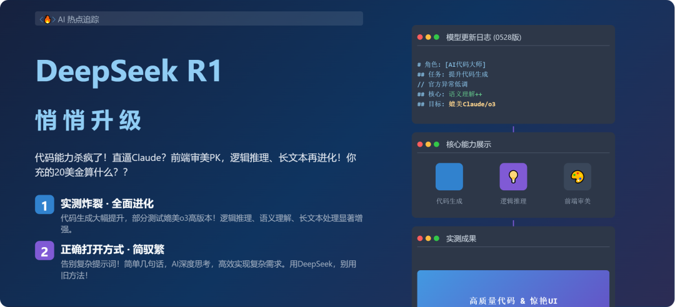The image size is (675, 307).
Task: Click the gradient banner '高质量代码 & 惊艳UI'
Action: pos(513,288)
